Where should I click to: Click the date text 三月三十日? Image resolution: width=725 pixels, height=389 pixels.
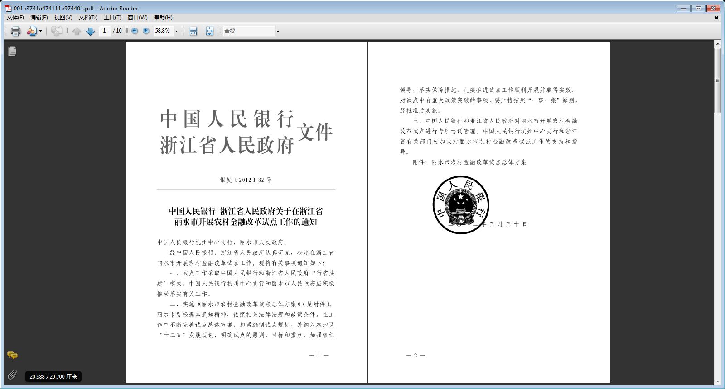pyautogui.click(x=508, y=224)
